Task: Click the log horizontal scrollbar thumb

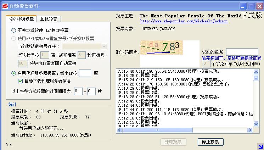Action: (158, 130)
